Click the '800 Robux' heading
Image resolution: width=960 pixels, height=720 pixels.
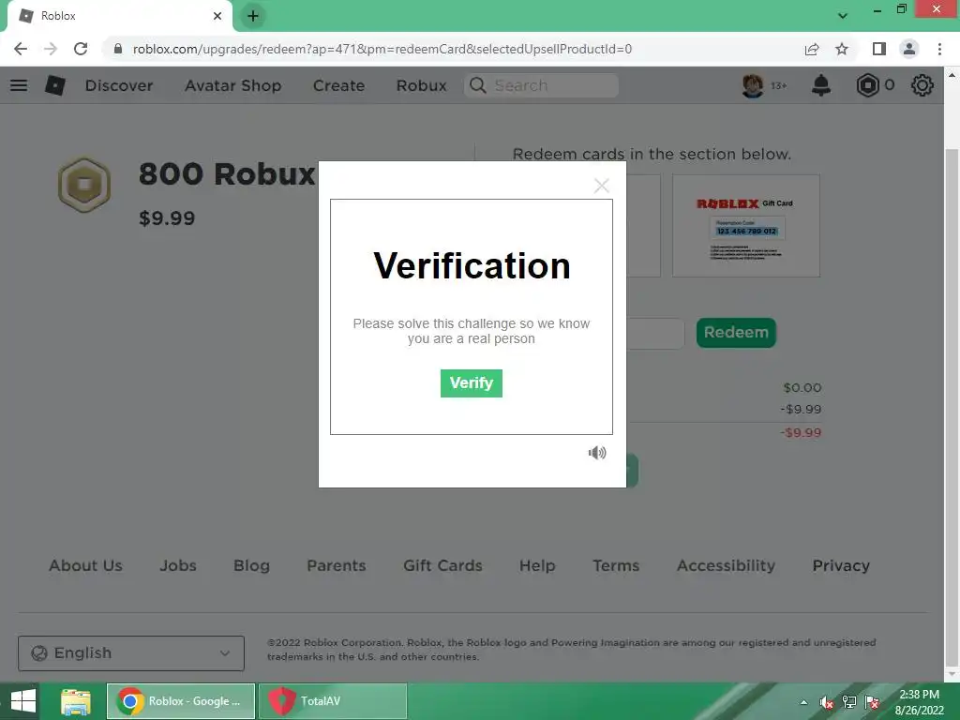pos(227,173)
